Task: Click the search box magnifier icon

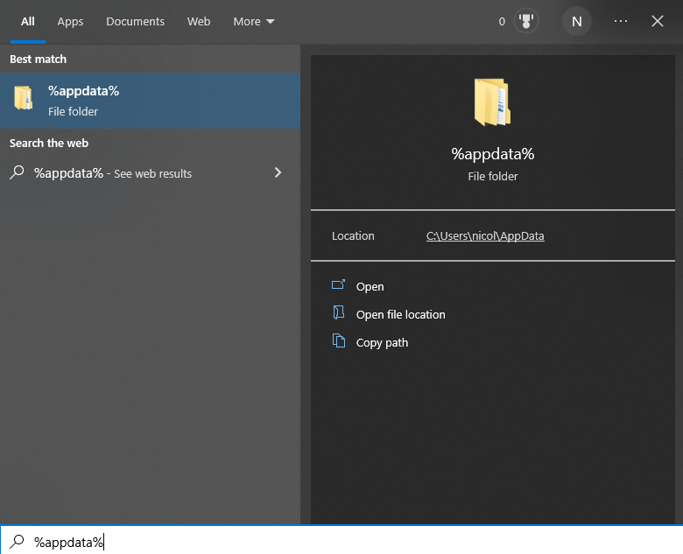Action: (x=17, y=542)
